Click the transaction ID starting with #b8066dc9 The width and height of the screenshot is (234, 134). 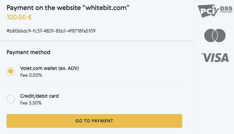(51, 31)
